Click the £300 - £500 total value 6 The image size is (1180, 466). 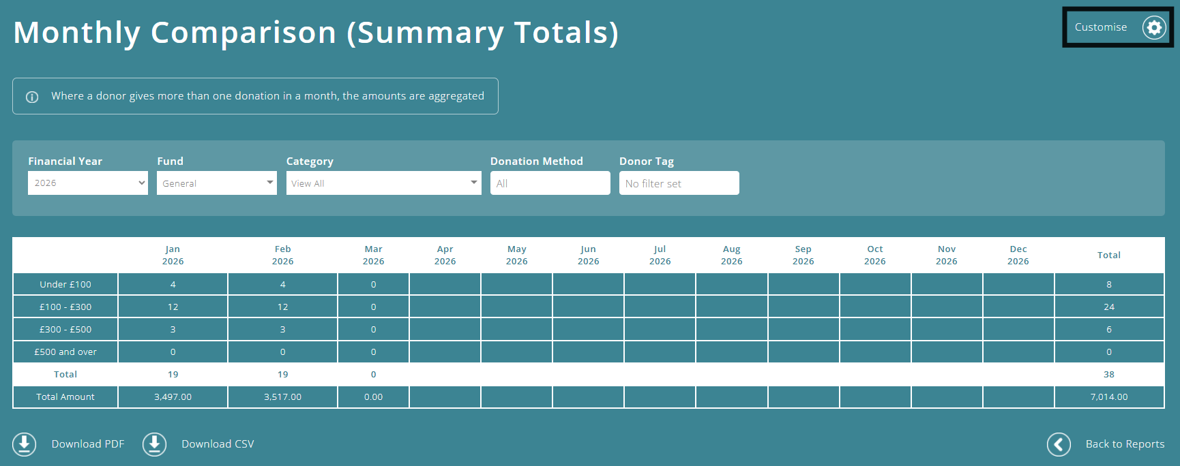(1109, 329)
